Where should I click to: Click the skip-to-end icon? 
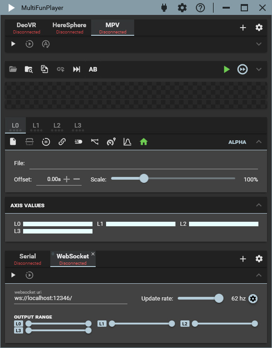77,69
